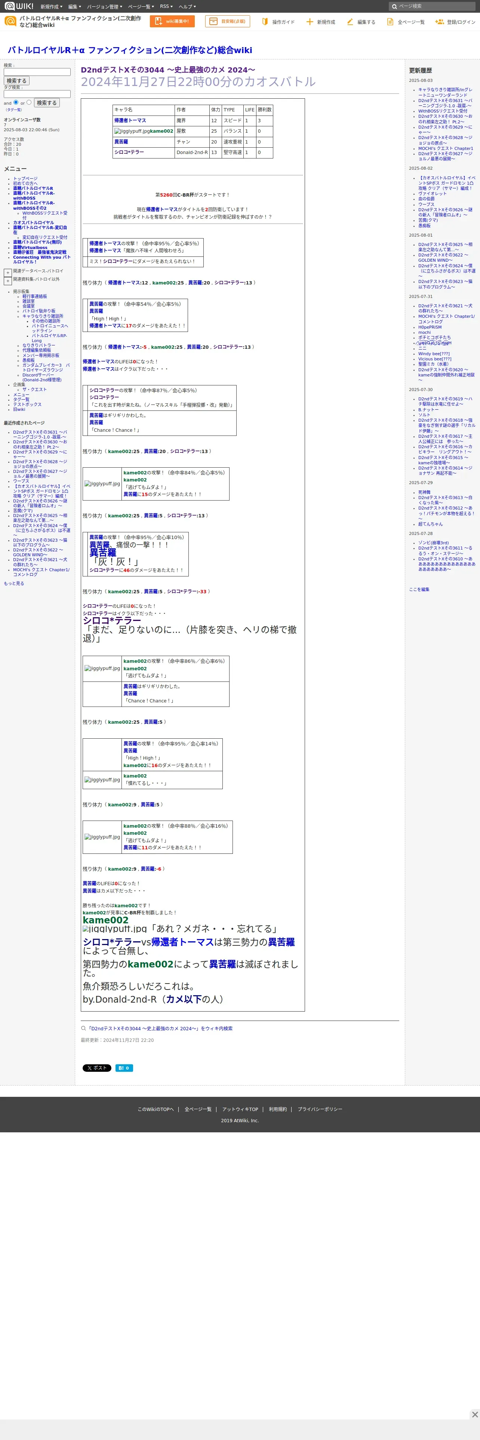Open the ヘルプ dropdown menu
Viewport: 480px width, 1440px height.
click(187, 7)
